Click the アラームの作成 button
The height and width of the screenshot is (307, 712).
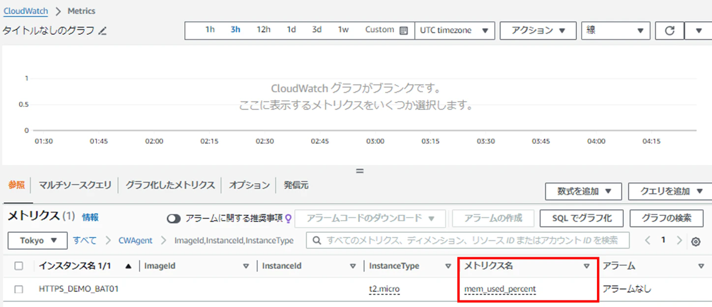pos(493,218)
